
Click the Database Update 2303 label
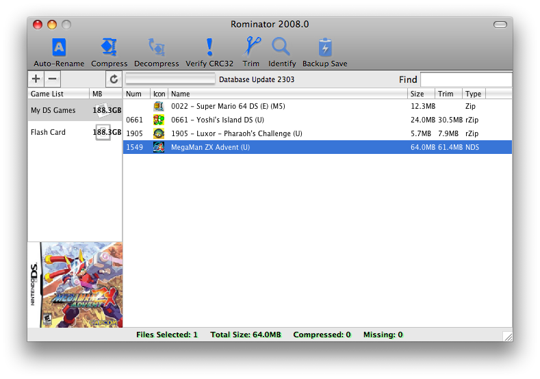tap(257, 79)
